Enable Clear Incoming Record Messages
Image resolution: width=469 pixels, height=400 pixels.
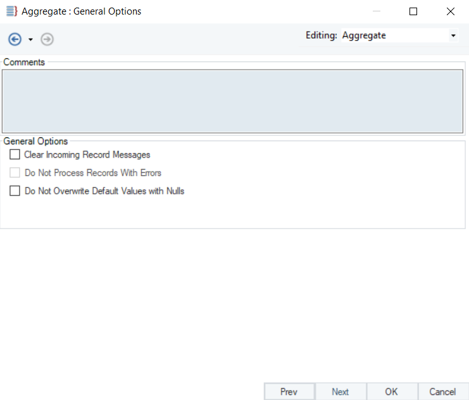point(15,154)
